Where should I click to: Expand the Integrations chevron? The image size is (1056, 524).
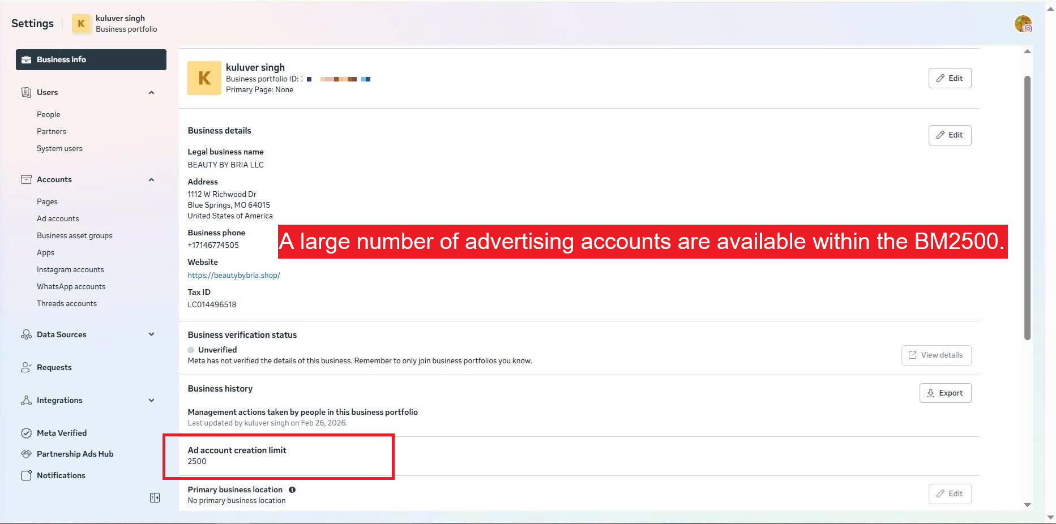coord(151,400)
